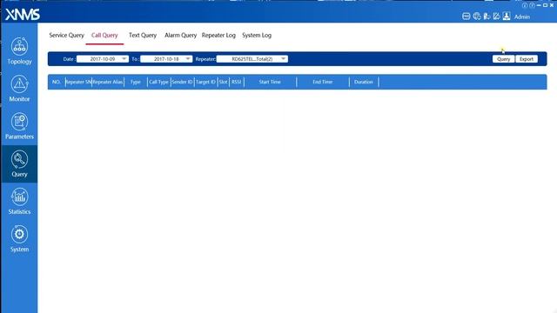Click the Export button

[527, 59]
